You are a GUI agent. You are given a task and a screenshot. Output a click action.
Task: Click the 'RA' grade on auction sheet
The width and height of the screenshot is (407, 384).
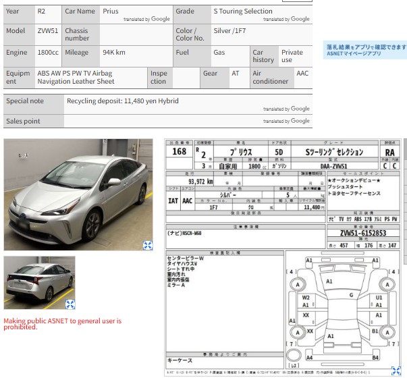(x=389, y=153)
